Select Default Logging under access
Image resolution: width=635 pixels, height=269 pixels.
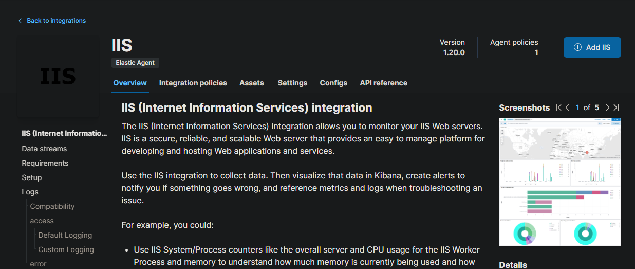65,235
